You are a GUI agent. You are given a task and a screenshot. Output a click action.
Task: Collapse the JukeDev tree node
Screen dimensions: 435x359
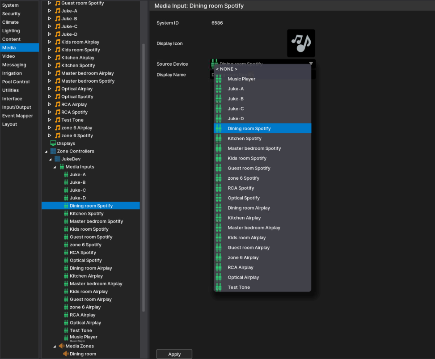click(51, 159)
